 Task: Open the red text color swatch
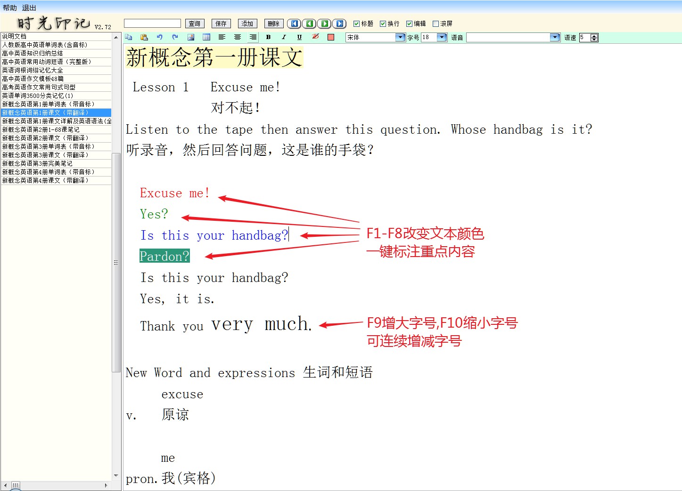tap(331, 37)
